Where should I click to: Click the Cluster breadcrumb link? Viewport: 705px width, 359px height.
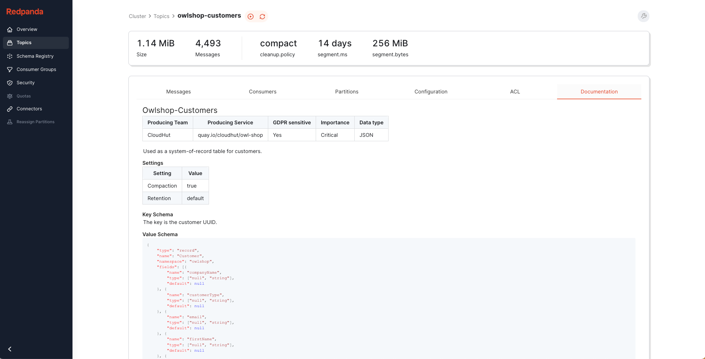[x=137, y=16]
